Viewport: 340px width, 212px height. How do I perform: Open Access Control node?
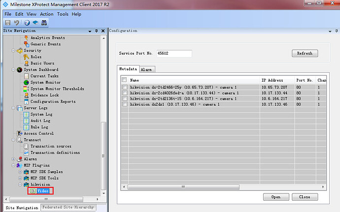point(38,133)
